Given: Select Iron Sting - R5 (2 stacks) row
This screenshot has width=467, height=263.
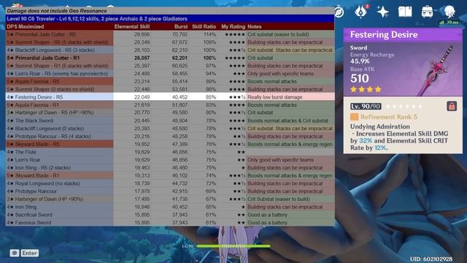Looking at the screenshot, I should [170, 167].
